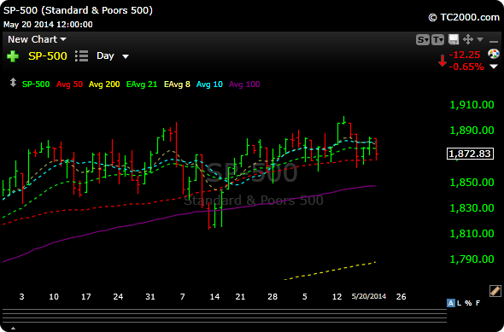
Task: Click the SP-500 yellow symbol label
Action: click(48, 56)
